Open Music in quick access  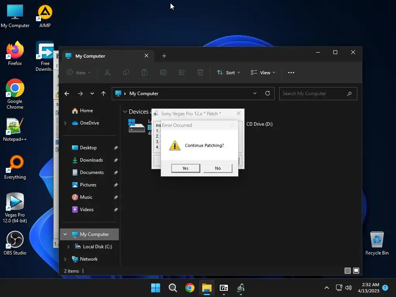point(86,197)
